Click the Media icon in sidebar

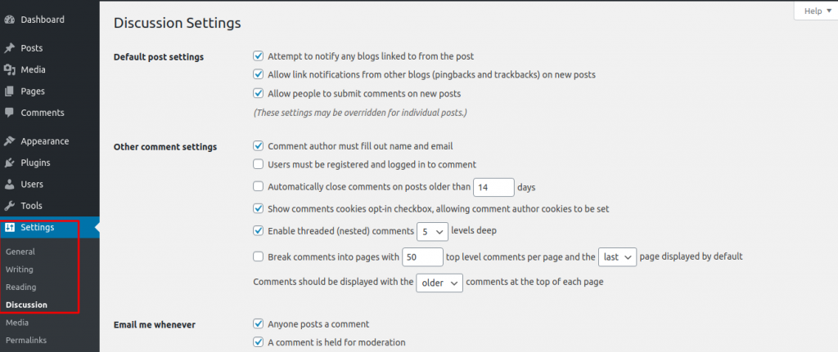[10, 69]
